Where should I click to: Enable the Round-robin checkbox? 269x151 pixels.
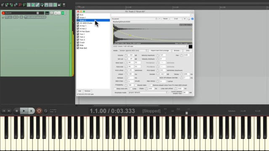136,85
